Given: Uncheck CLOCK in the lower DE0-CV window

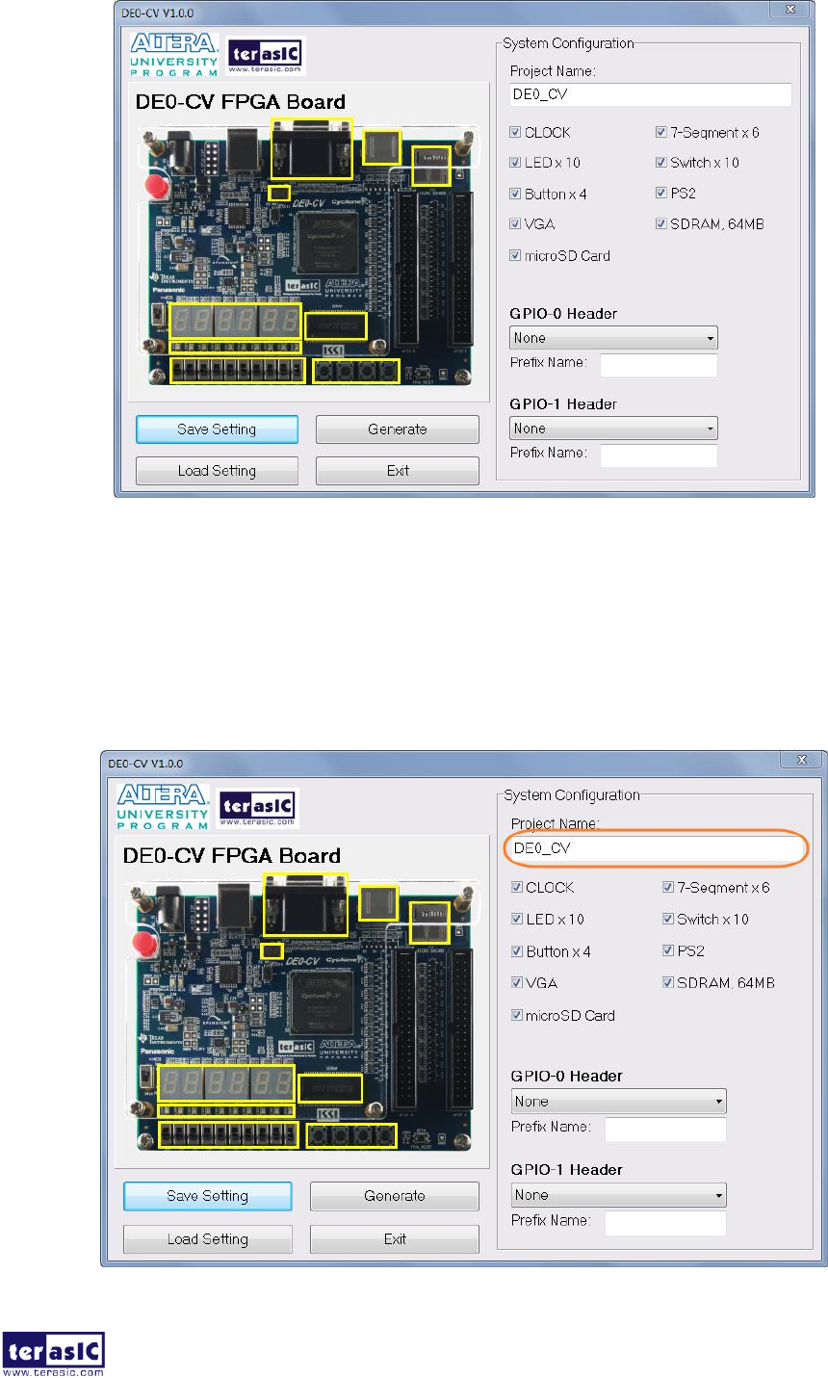Looking at the screenshot, I should [x=517, y=888].
